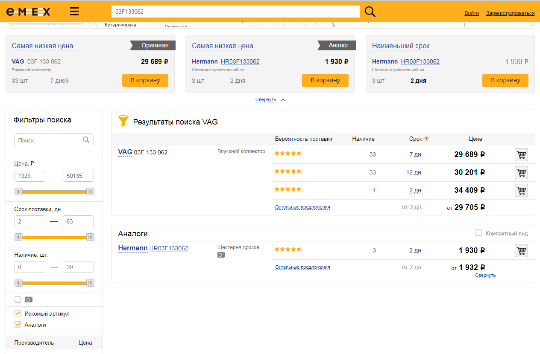Open the Hermann part photo camera icon
540x354 pixels.
coord(221,255)
